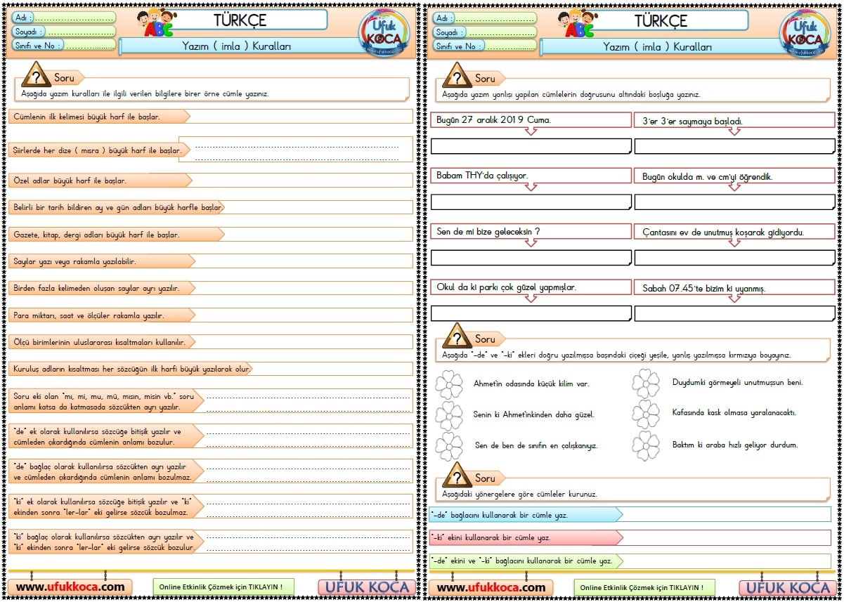Click the red '-ki ekini kullanarak bir cümle yaz.' label

[x=526, y=538]
